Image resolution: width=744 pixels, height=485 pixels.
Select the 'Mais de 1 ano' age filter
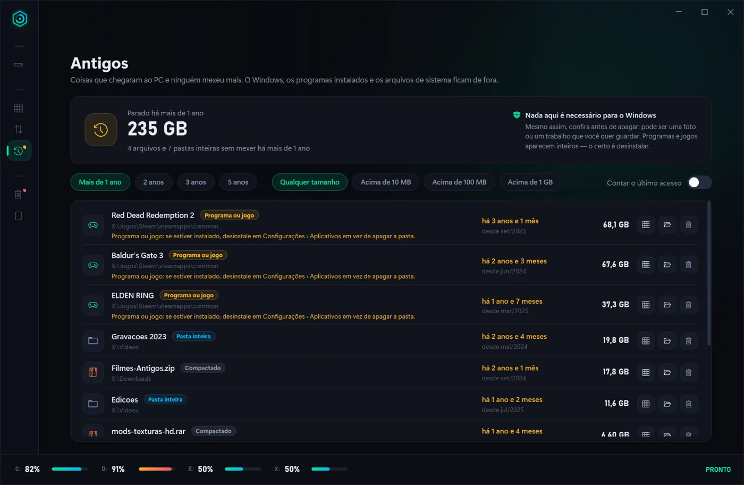(x=100, y=182)
